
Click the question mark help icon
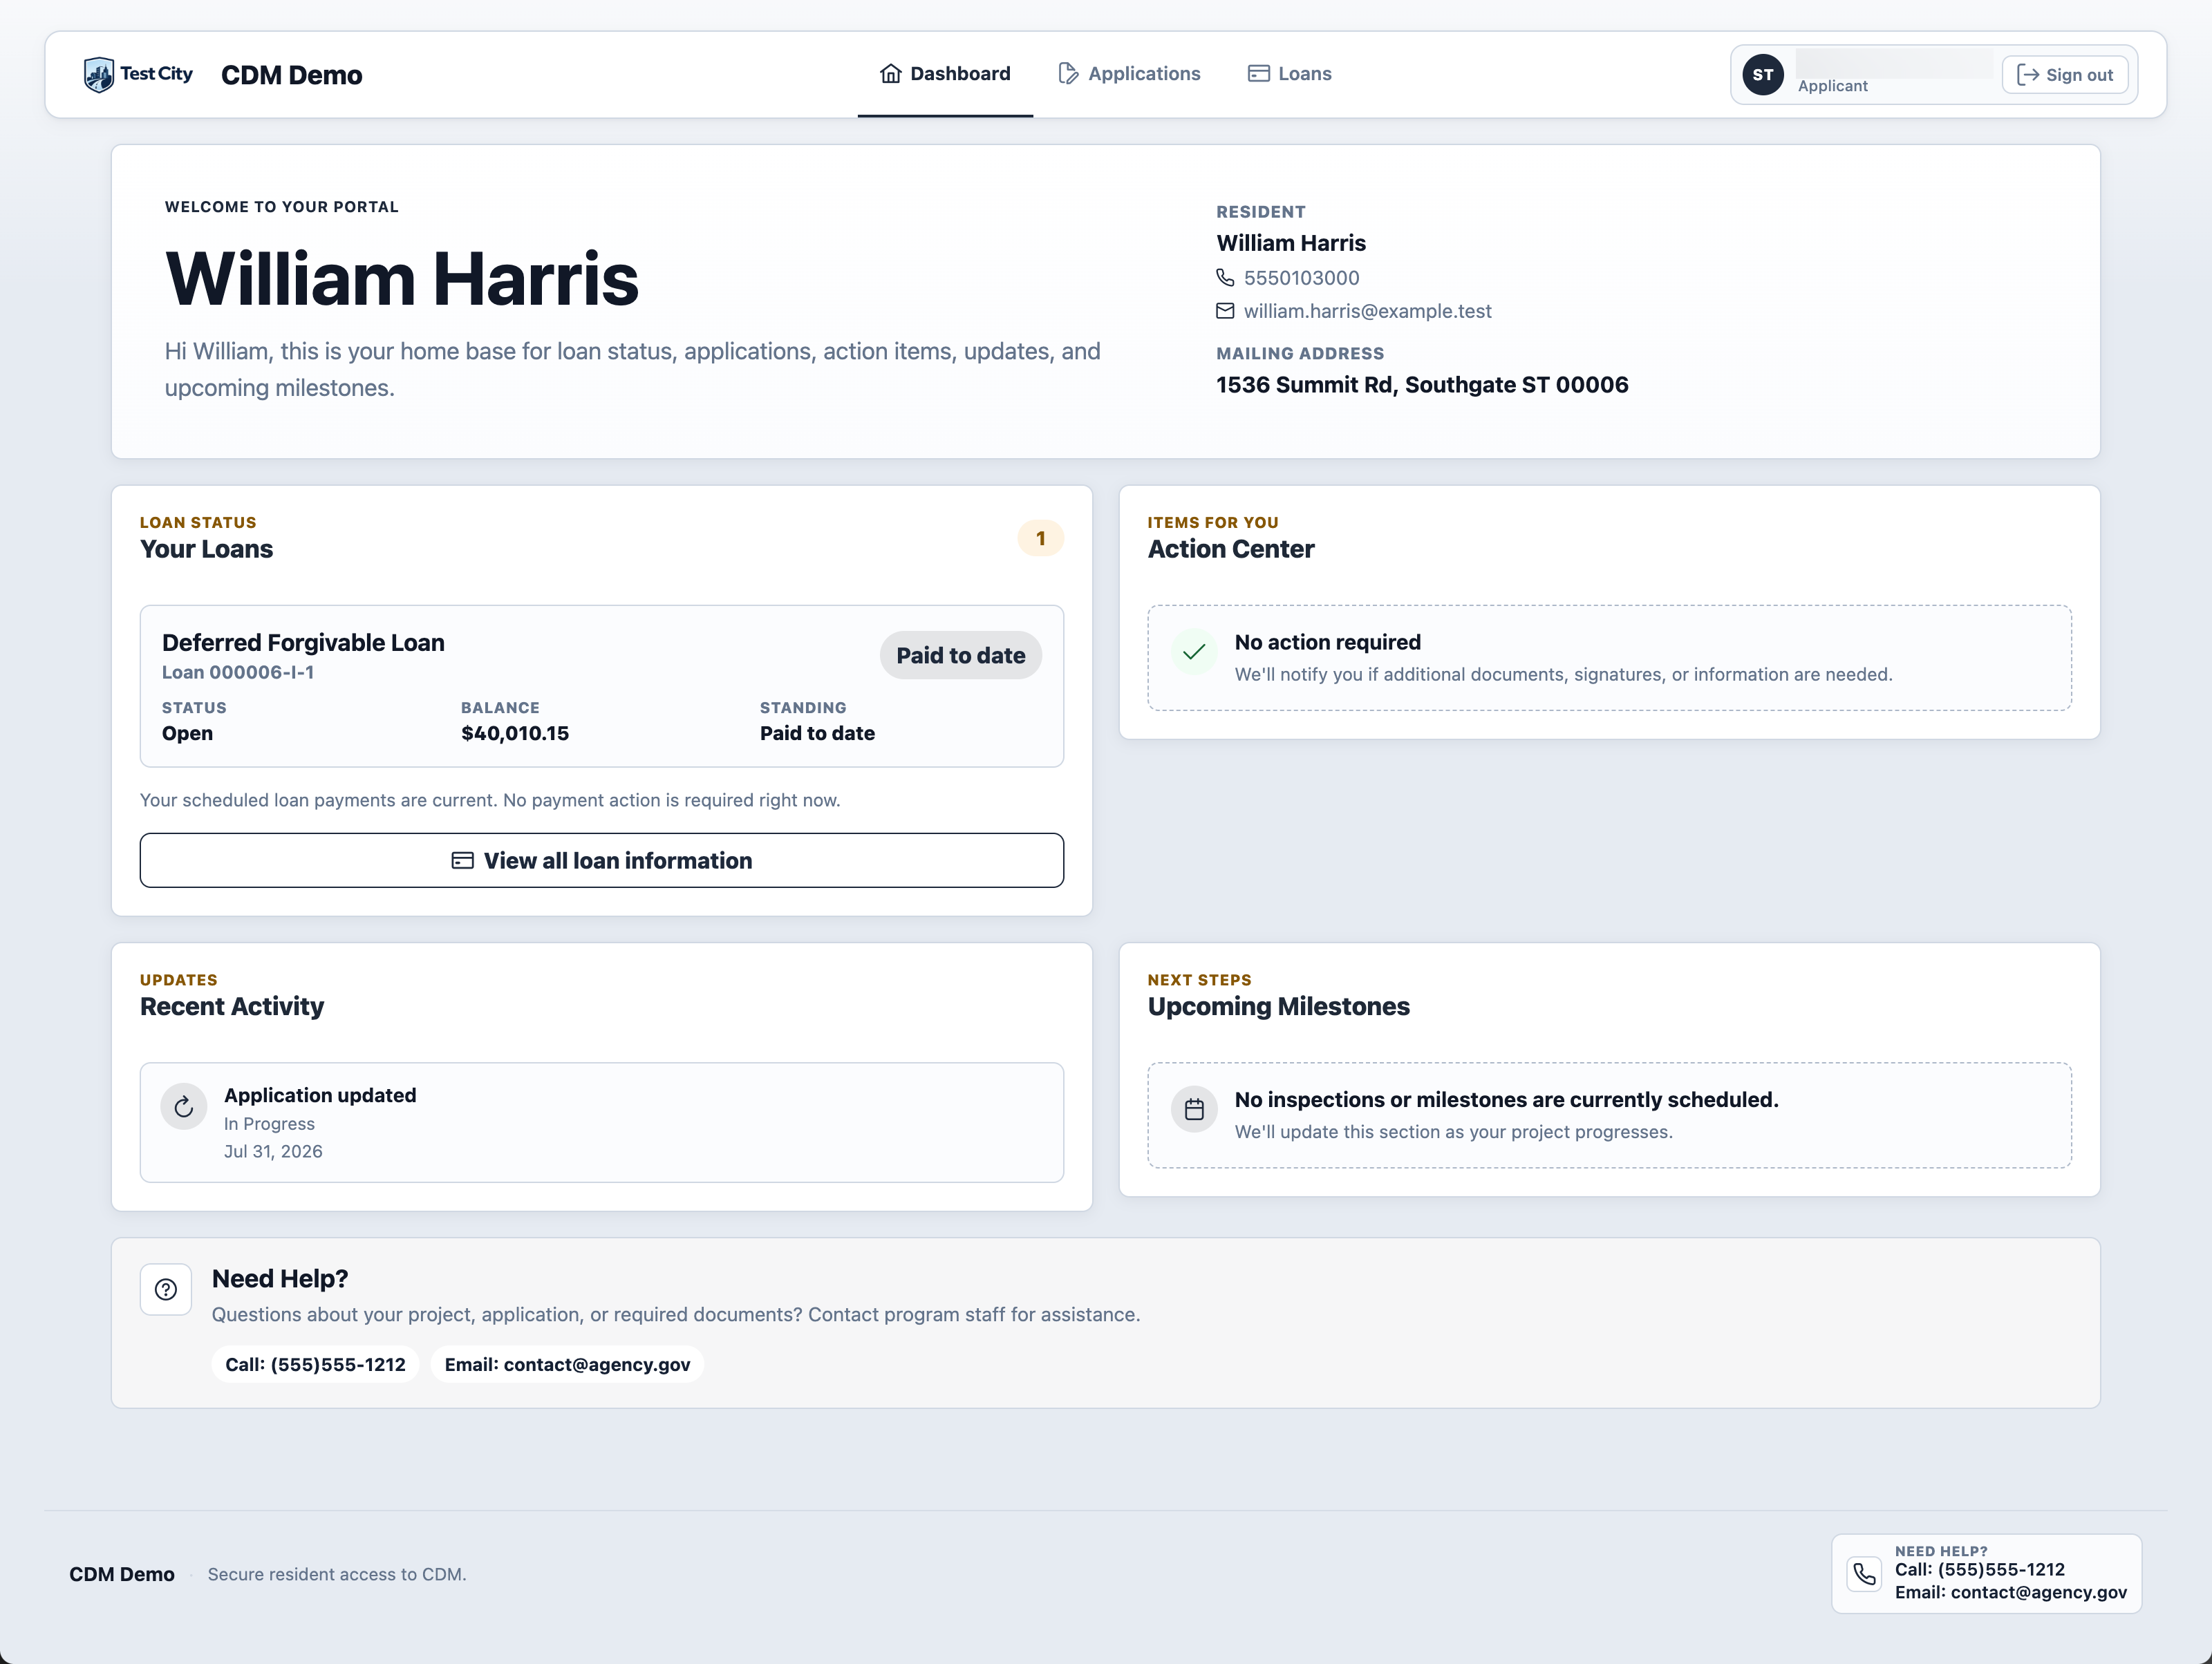166,1290
